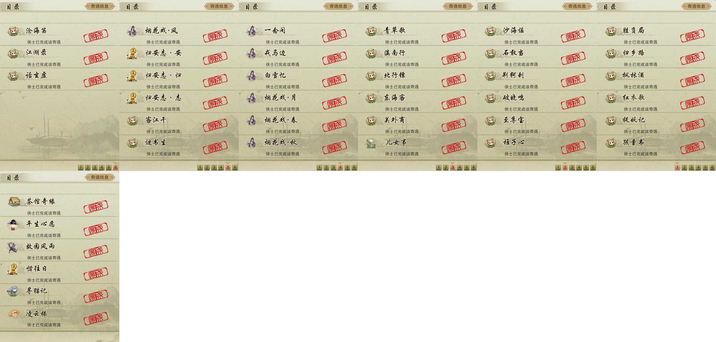Click 奇遇信息 button above 茶馆奇缘 list

[x=100, y=177]
